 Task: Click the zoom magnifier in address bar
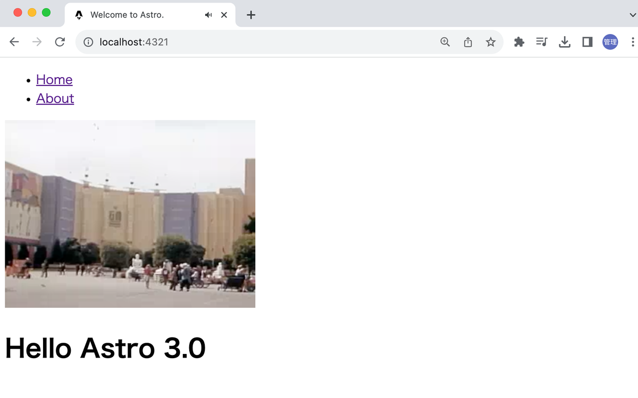445,41
